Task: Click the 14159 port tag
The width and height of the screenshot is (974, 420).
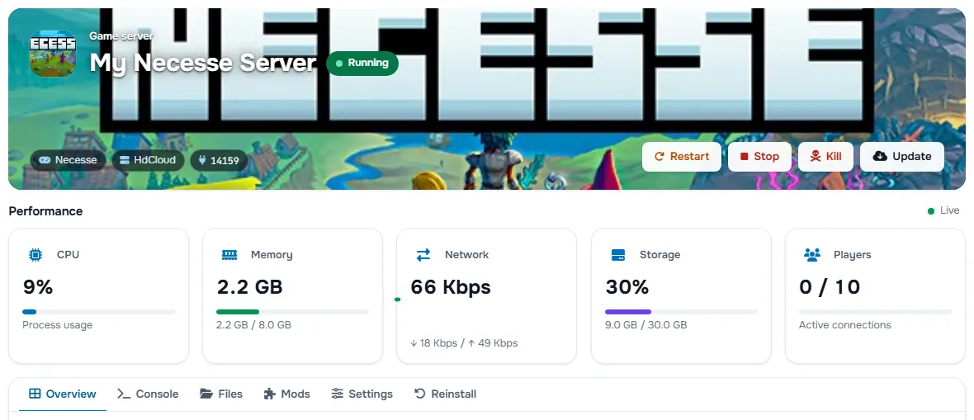Action: (219, 160)
